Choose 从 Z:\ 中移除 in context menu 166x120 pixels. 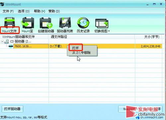pos(81,52)
